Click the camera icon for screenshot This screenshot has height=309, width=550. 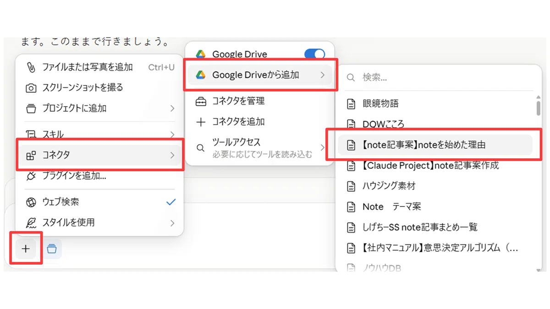coord(31,87)
